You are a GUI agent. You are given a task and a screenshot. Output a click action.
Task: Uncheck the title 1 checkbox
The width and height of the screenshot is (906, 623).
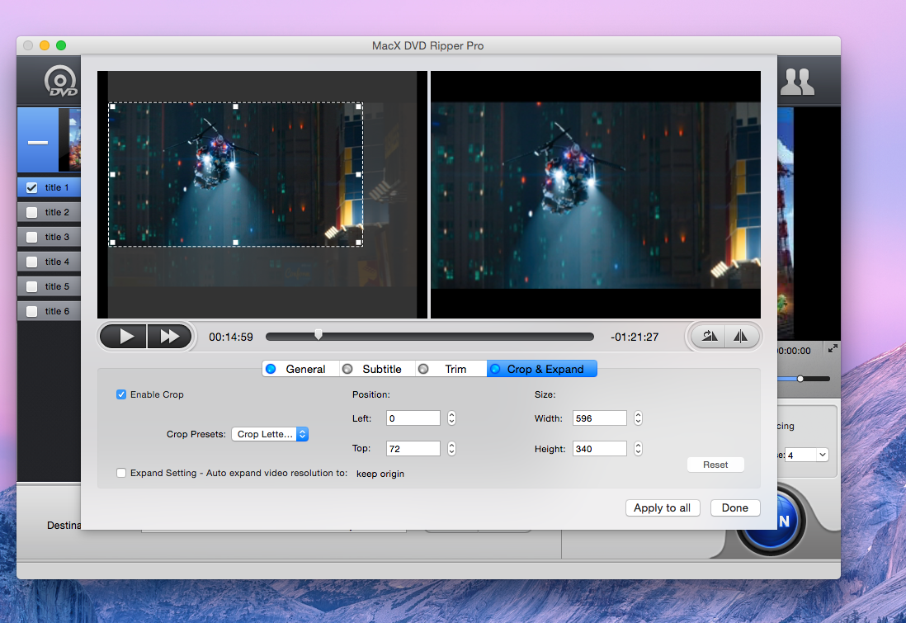pos(32,188)
